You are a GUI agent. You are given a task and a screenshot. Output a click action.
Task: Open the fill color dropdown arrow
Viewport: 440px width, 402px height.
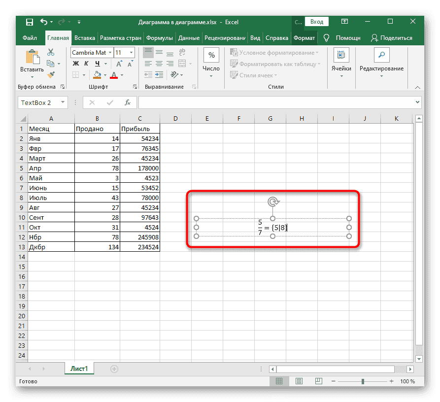(x=105, y=75)
